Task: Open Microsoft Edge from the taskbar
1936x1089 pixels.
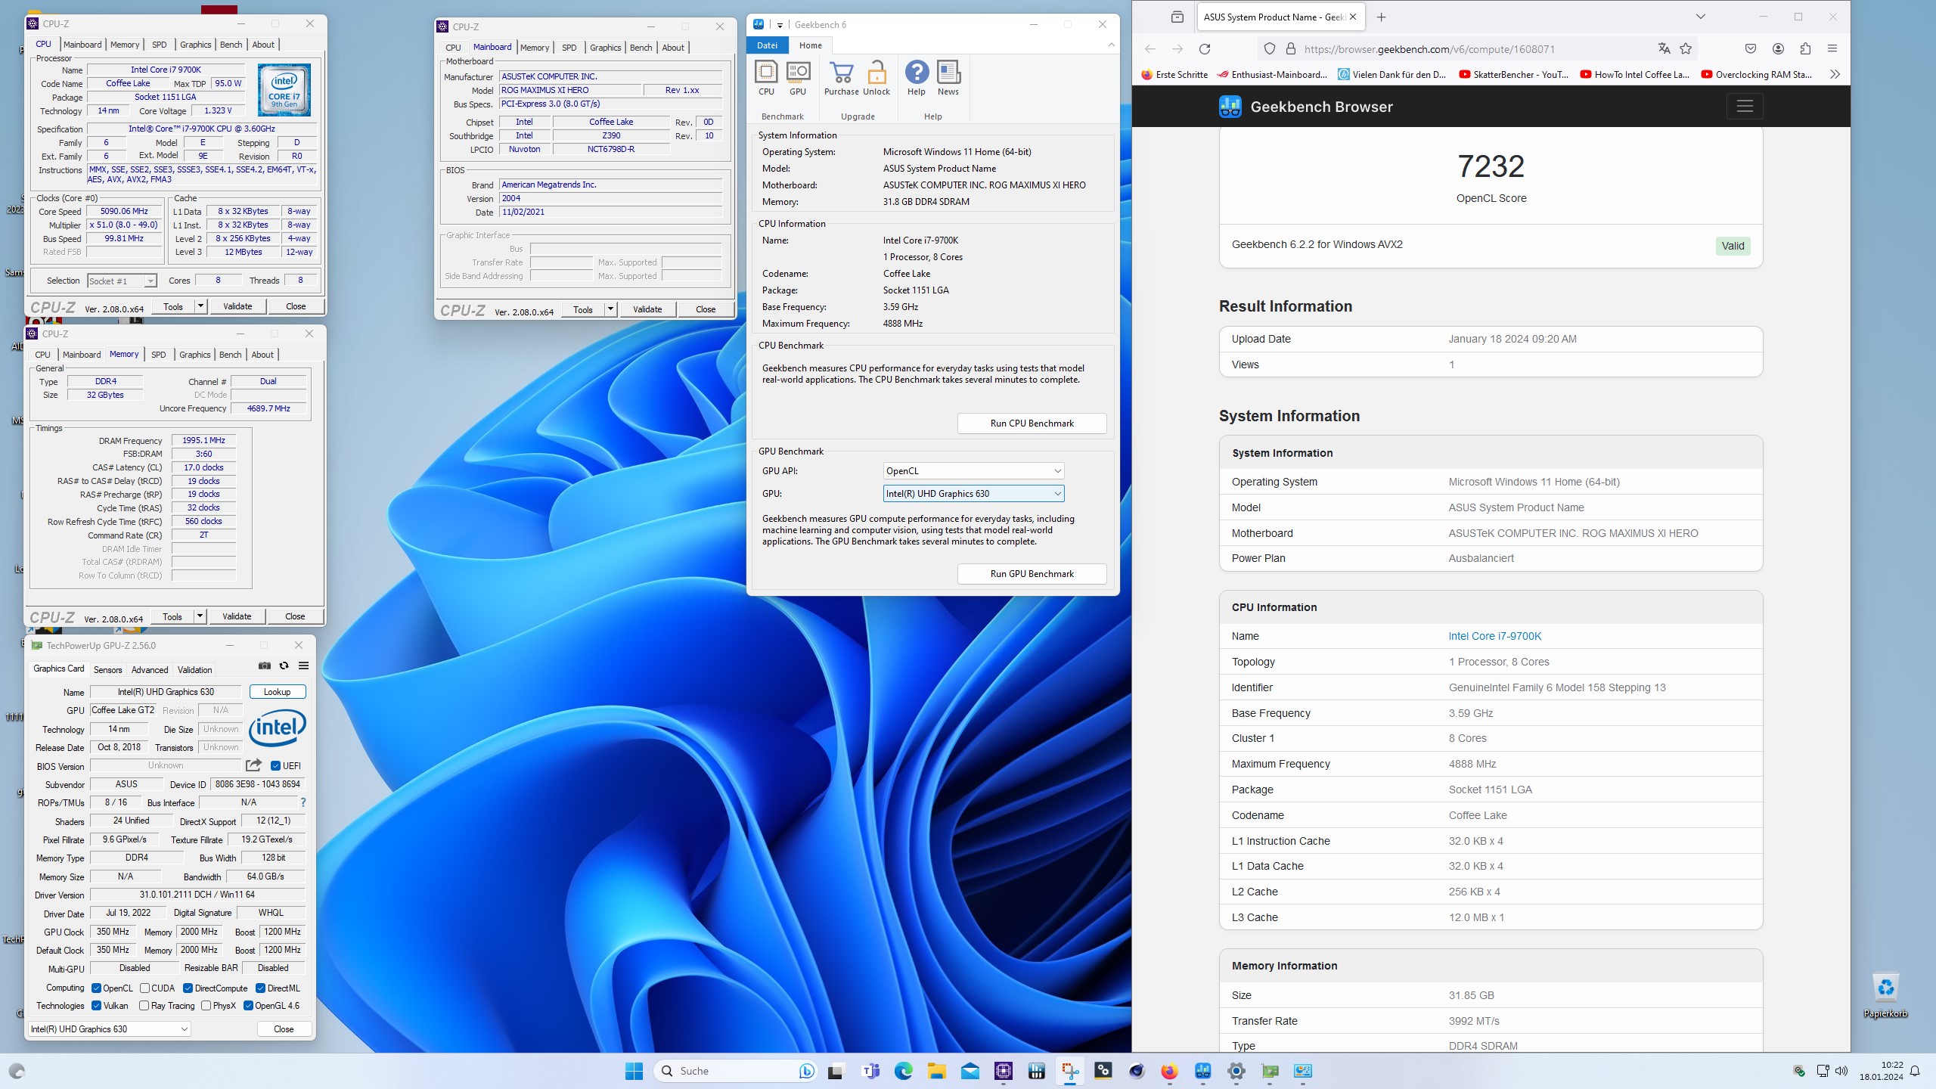Action: point(904,1071)
